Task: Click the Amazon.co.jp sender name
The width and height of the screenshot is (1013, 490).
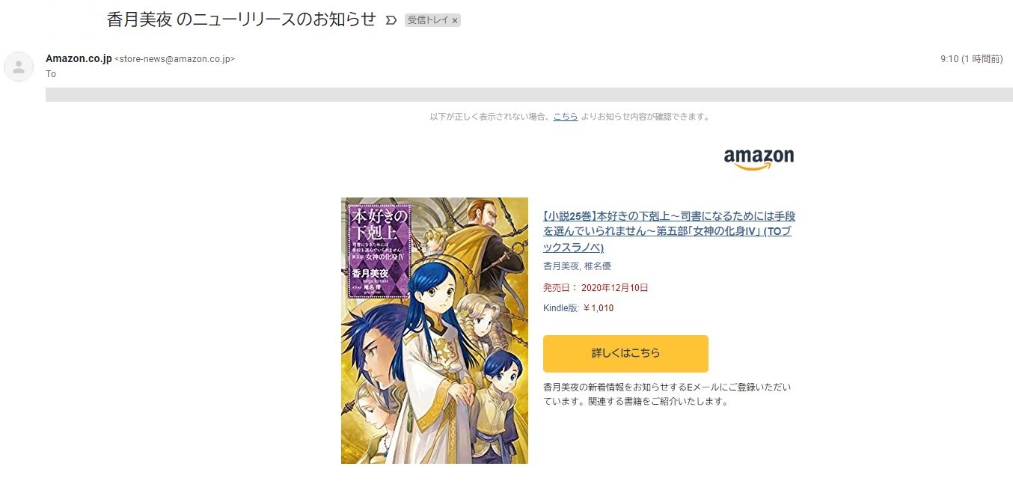Action: [x=79, y=58]
